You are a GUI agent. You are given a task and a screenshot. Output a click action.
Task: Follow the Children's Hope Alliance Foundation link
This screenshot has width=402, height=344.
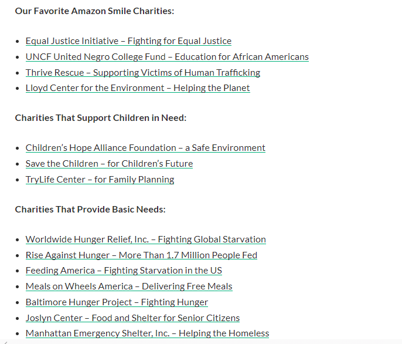coord(145,148)
